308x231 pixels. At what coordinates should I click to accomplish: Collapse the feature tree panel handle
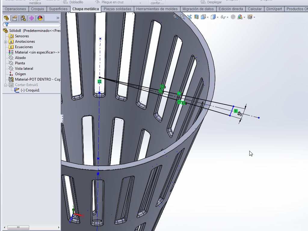[62, 119]
